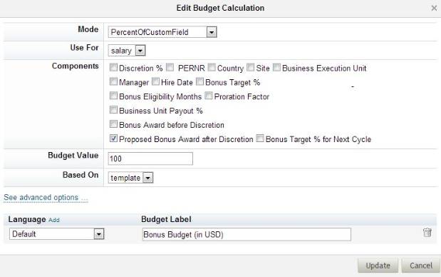Screen dimensions: 441x277
Task: Close the Edit Budget Calculation dialog
Action: [x=434, y=8]
